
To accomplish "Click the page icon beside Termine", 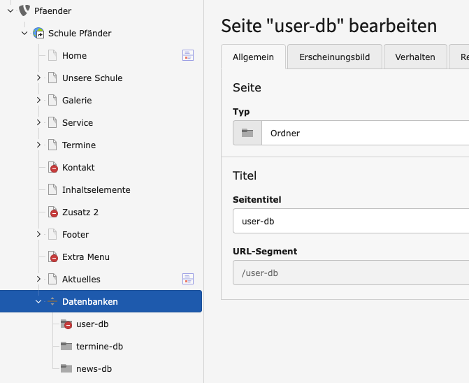I will click(52, 145).
